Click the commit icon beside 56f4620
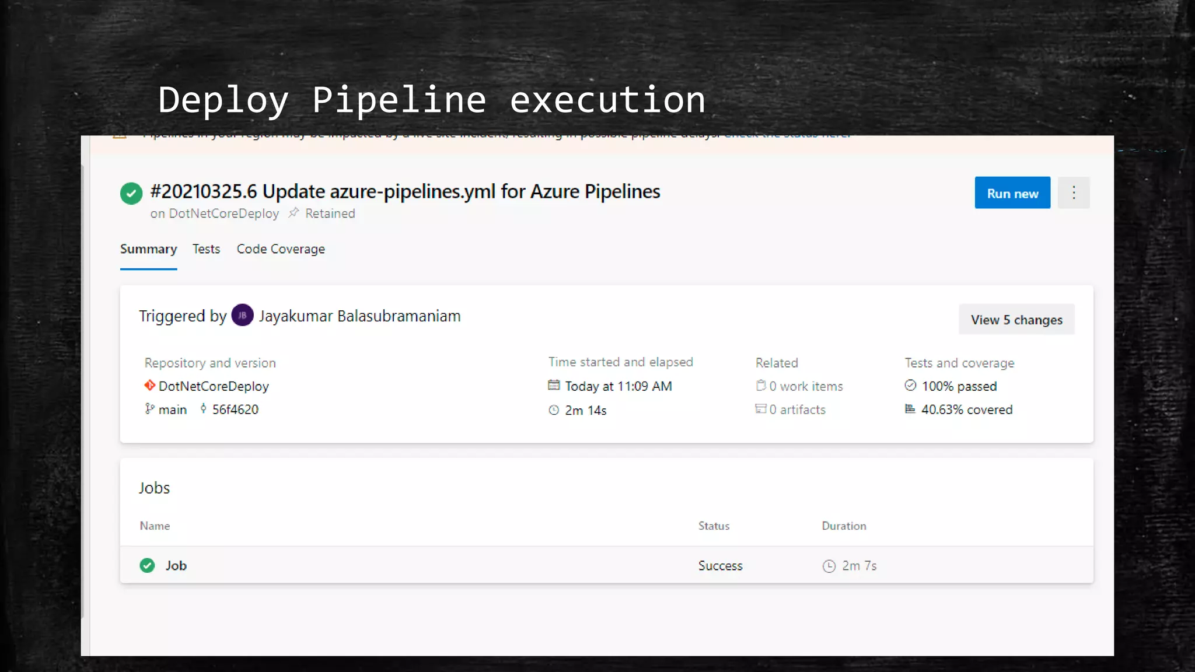Screen dimensions: 1195x672 point(203,409)
